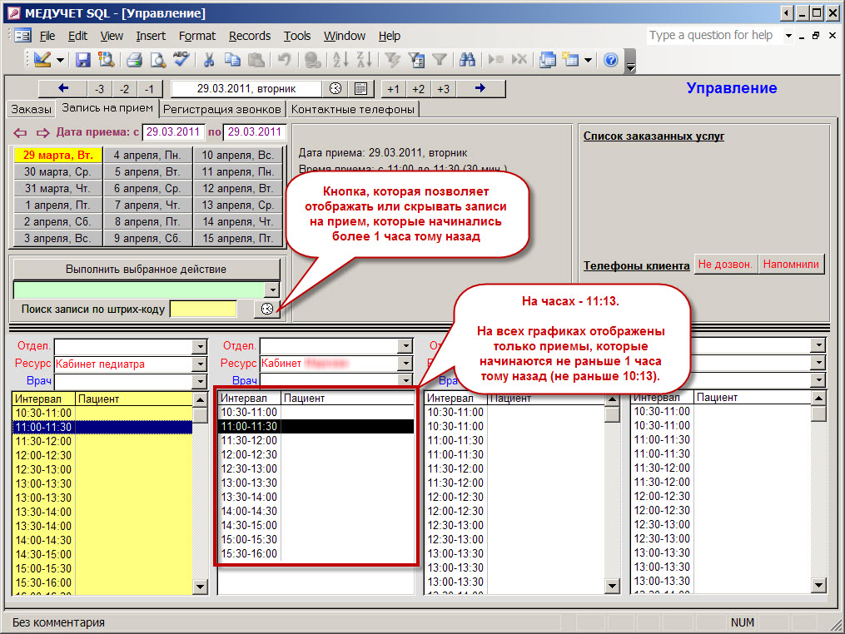Expand the New Object toolbar dropdown arrow
The height and width of the screenshot is (634, 845).
(x=588, y=60)
